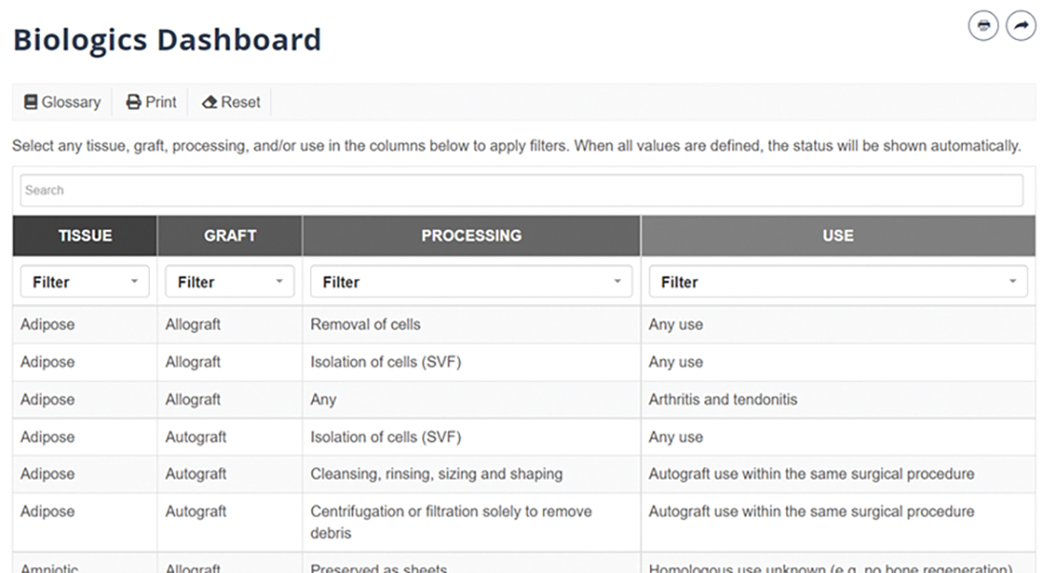
Task: Select the "Removal of cells" processing value
Action: [365, 324]
